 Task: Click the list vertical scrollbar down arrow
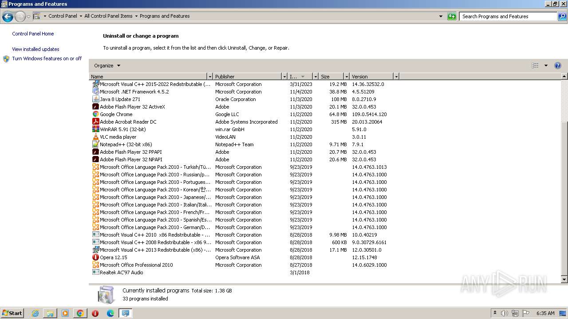click(x=564, y=280)
